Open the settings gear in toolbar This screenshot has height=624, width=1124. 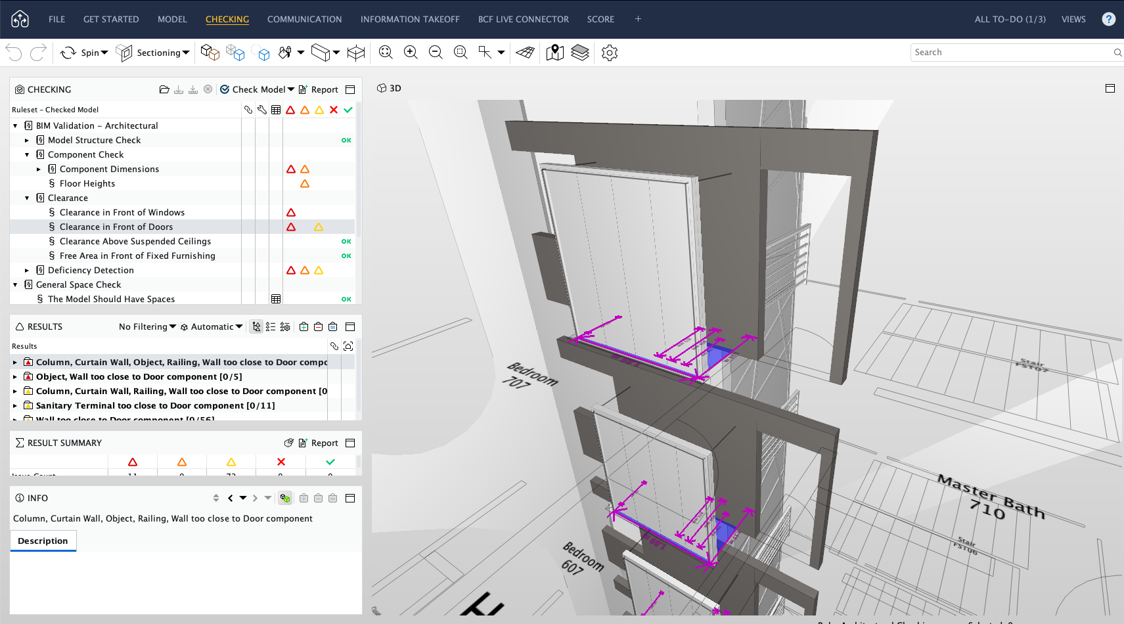coord(610,53)
